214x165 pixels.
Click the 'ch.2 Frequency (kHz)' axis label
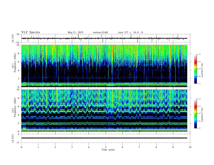(x=14, y=107)
